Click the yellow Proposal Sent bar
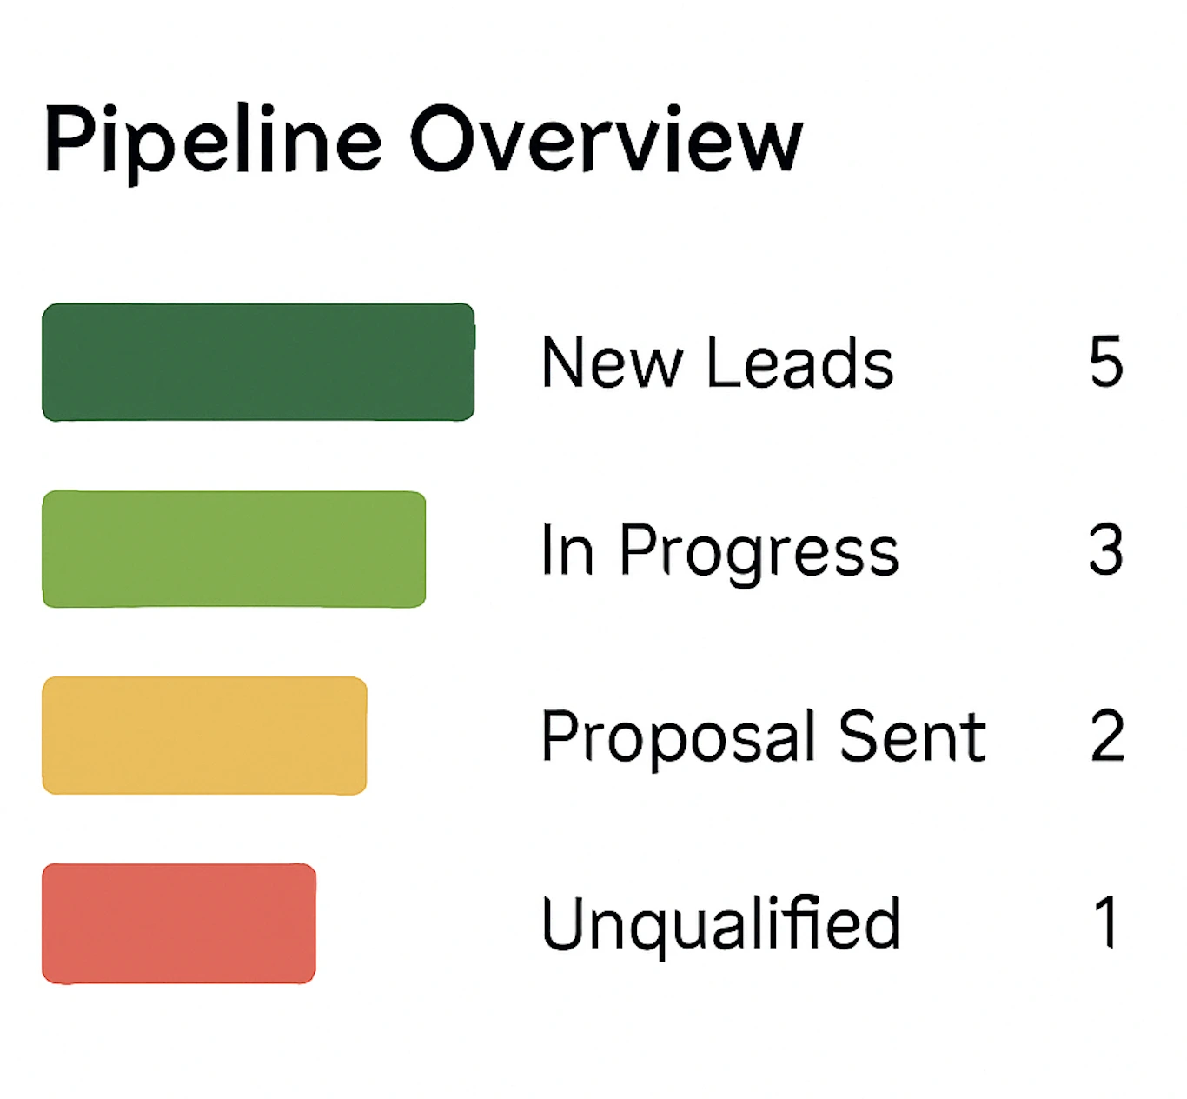 [204, 736]
